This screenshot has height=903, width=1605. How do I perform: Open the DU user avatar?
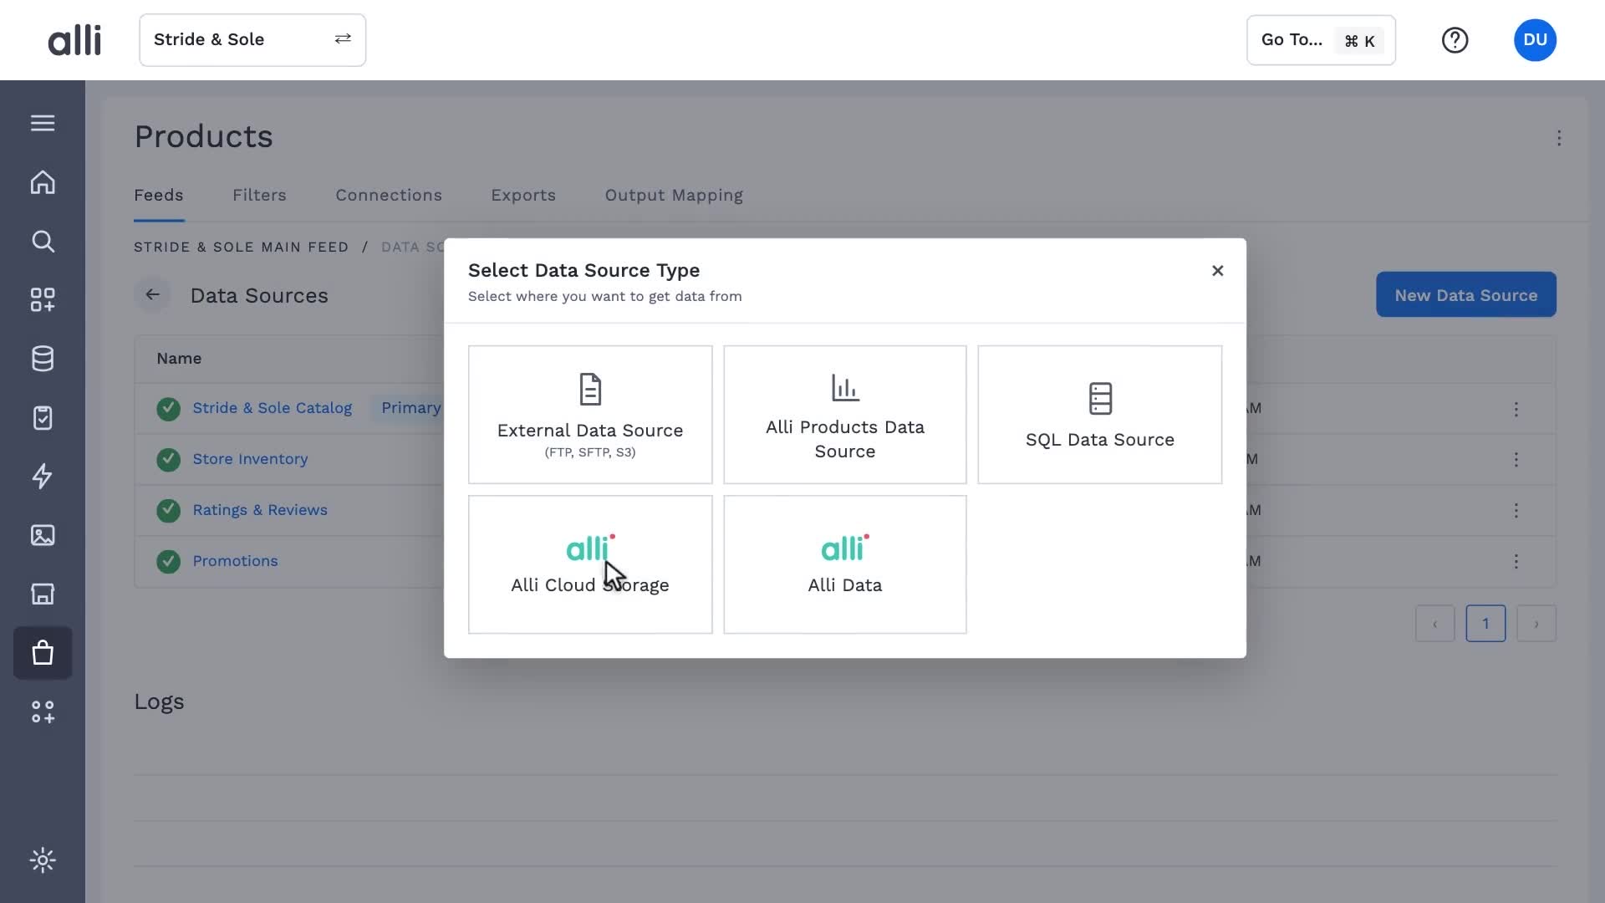[1535, 40]
